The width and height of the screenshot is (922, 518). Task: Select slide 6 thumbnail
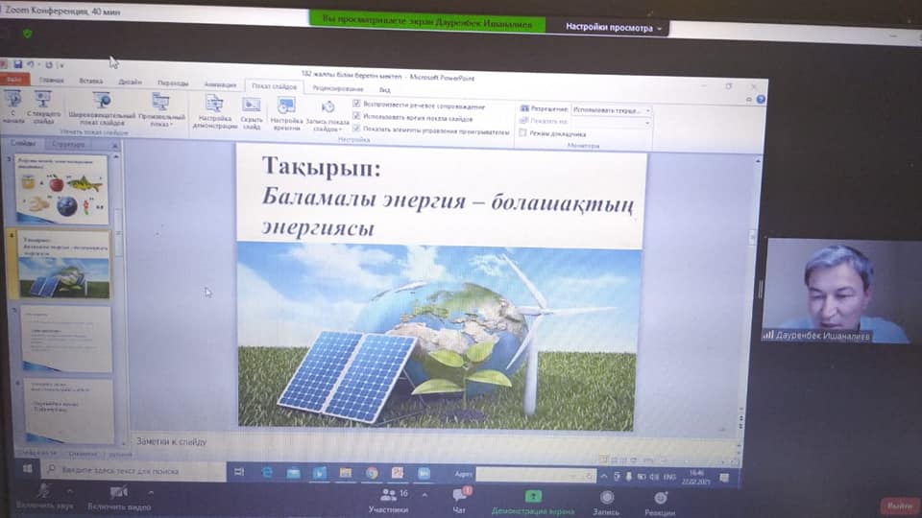(x=68, y=410)
